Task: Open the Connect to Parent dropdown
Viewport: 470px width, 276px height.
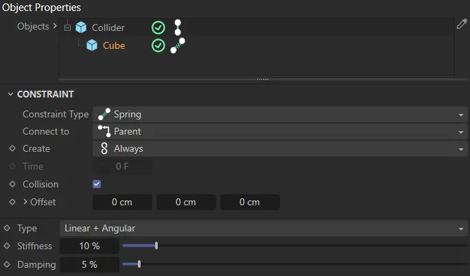Action: click(x=280, y=131)
